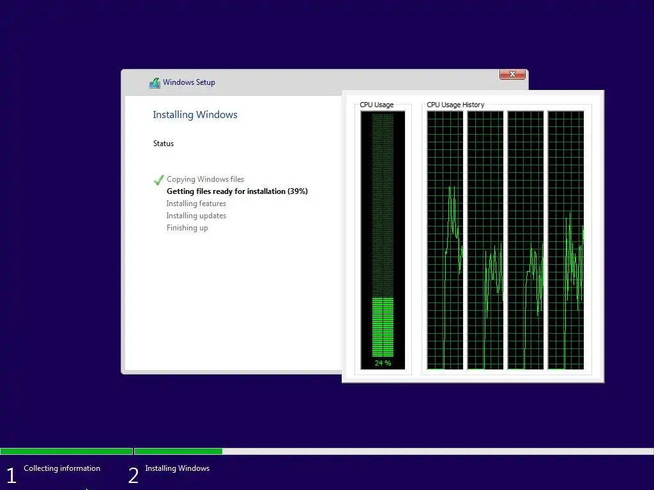
Task: Select the 'Copying Windows files' step
Action: [205, 179]
